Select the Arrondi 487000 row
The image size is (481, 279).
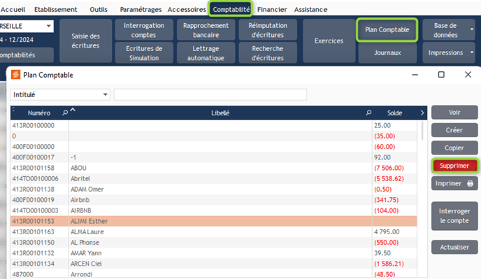pos(213,274)
